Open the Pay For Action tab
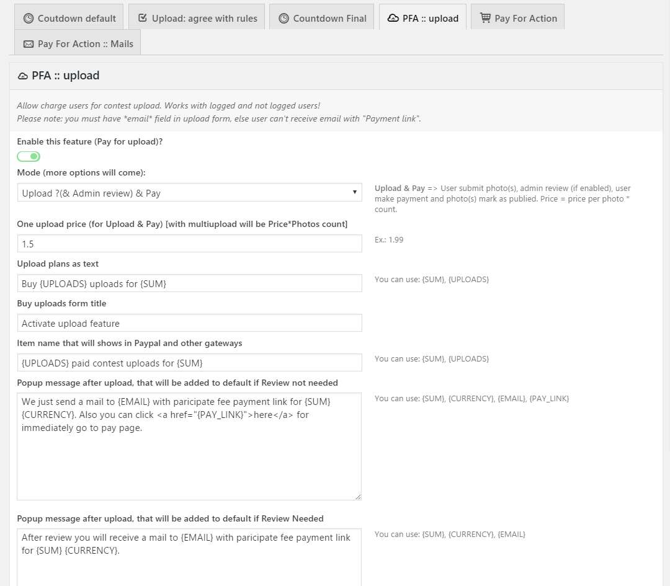This screenshot has height=586, width=670. pos(517,17)
